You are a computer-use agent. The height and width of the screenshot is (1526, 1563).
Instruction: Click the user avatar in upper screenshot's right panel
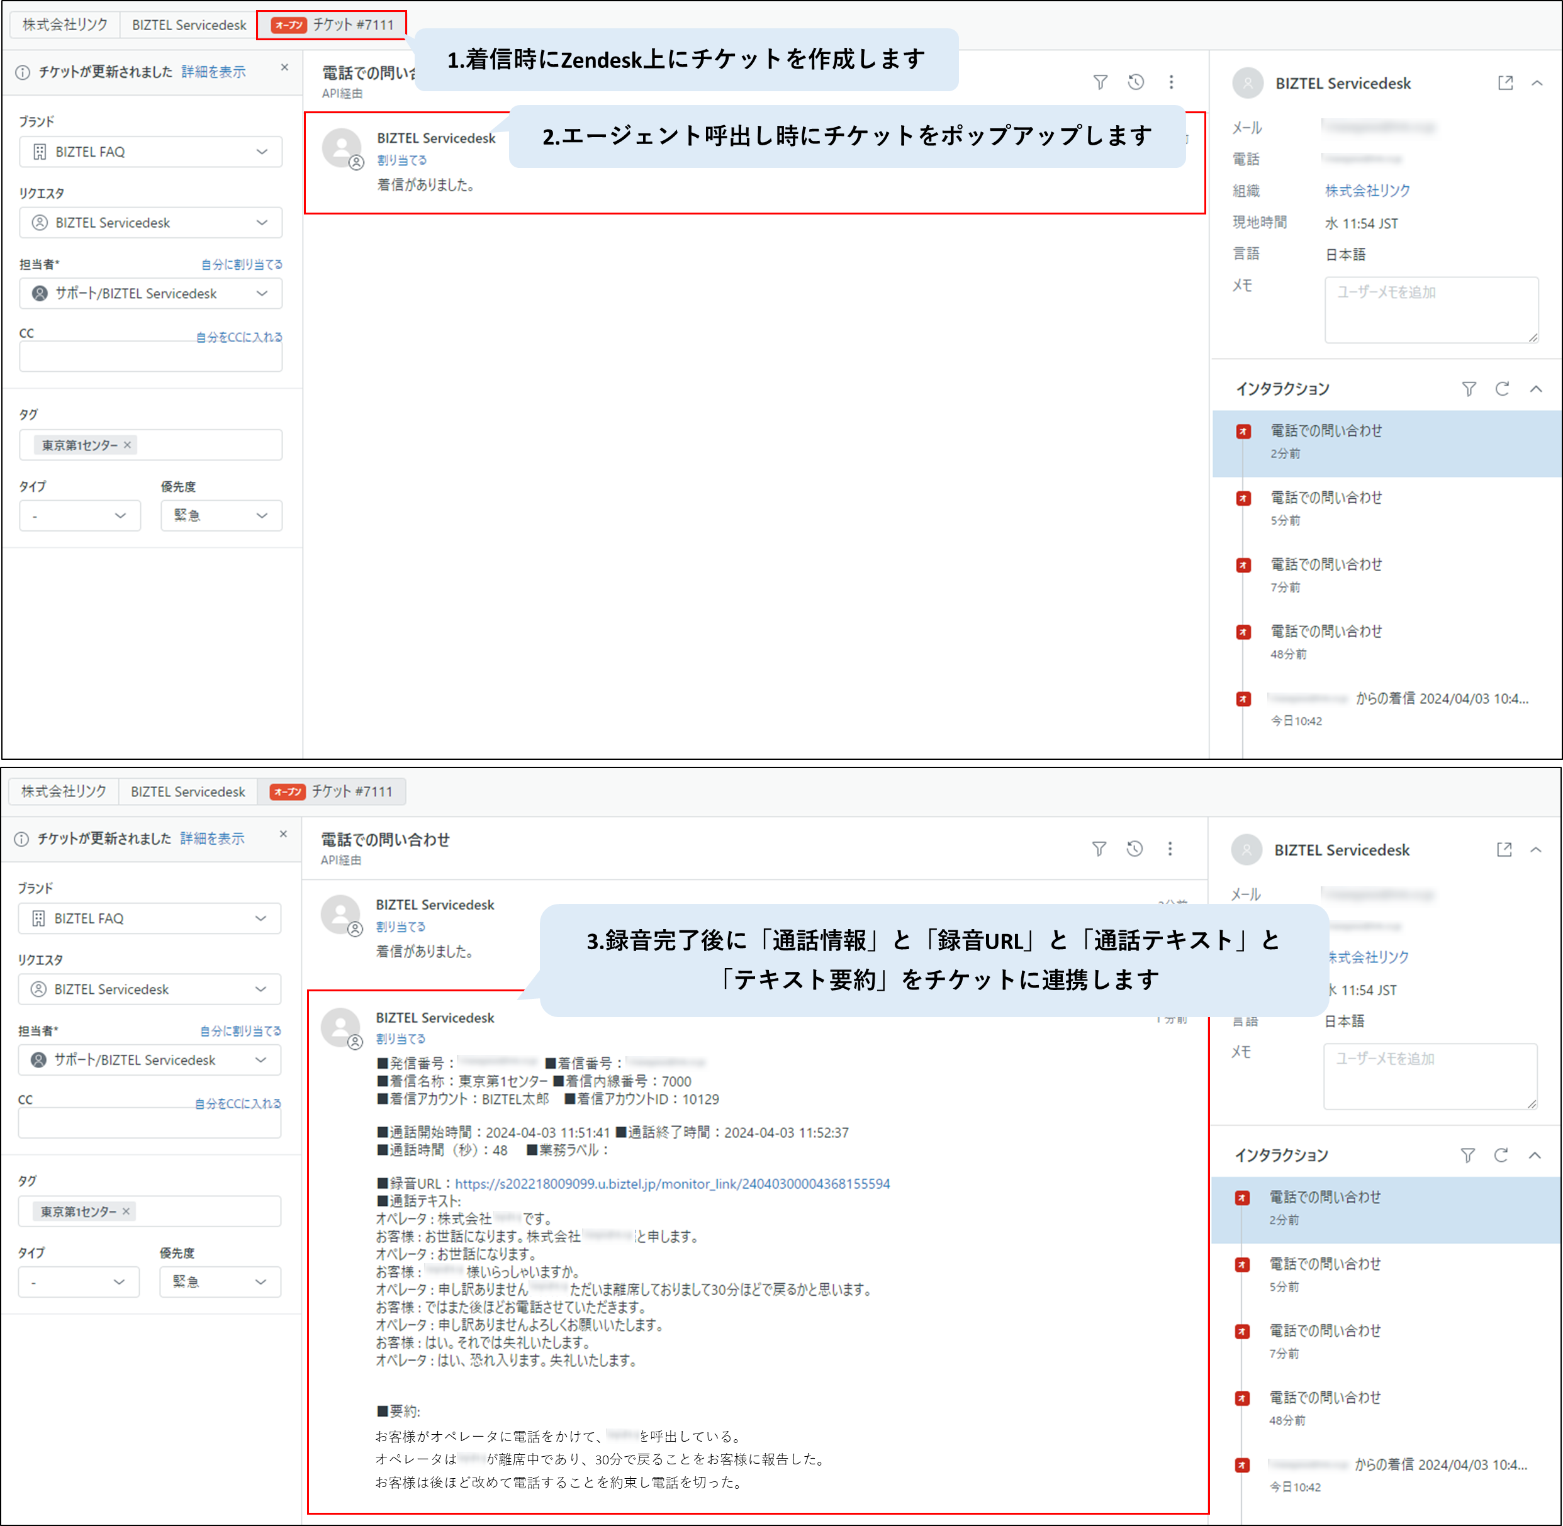click(1247, 82)
